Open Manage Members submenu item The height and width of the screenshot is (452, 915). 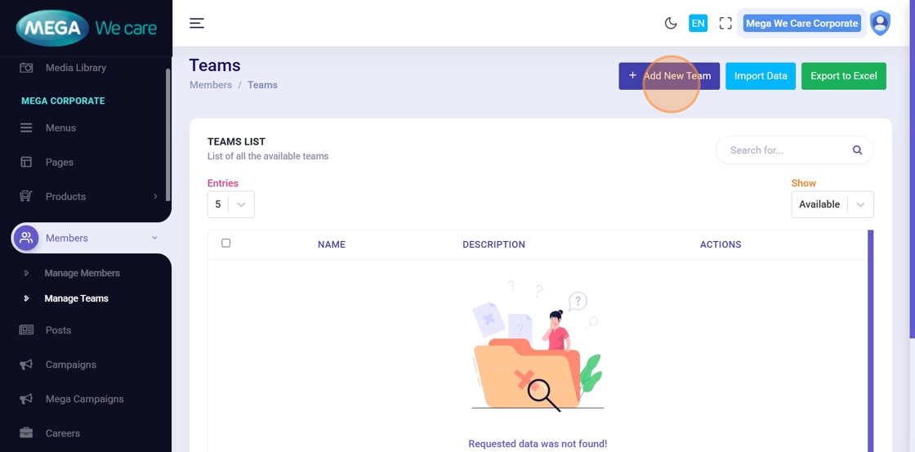pyautogui.click(x=82, y=273)
